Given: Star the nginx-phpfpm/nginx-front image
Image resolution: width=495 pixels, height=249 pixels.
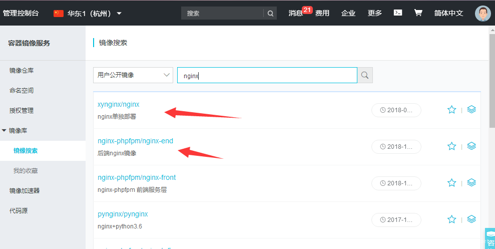Looking at the screenshot, I should [452, 183].
